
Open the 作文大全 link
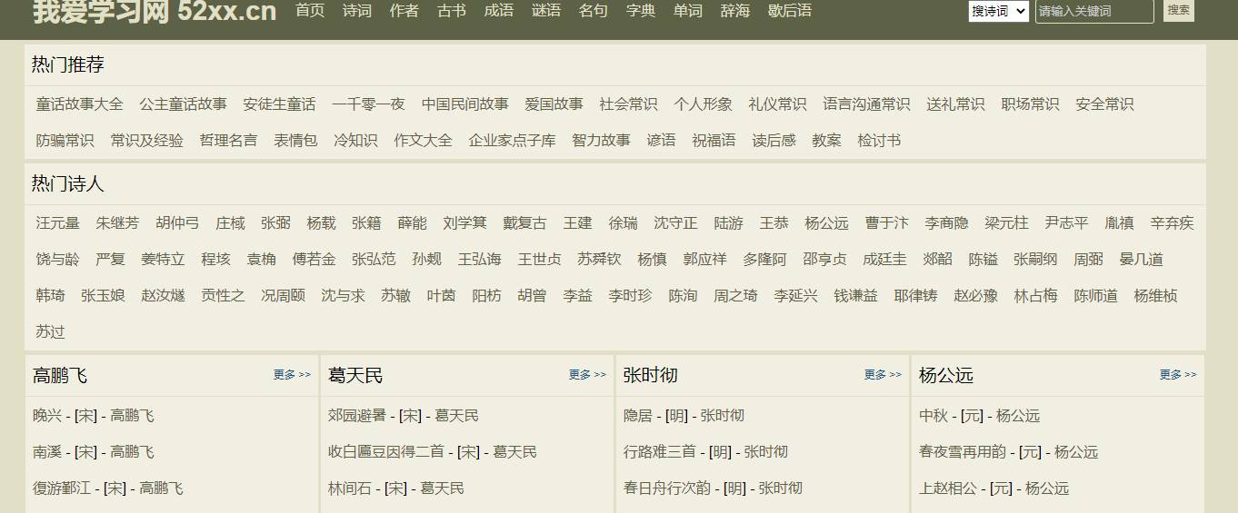point(424,141)
